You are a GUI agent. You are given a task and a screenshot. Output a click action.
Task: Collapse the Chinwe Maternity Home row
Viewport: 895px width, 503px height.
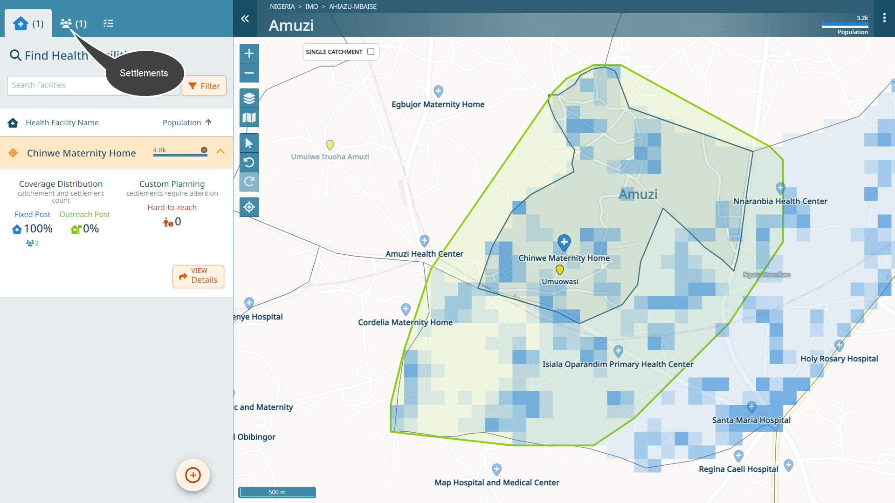click(x=221, y=151)
